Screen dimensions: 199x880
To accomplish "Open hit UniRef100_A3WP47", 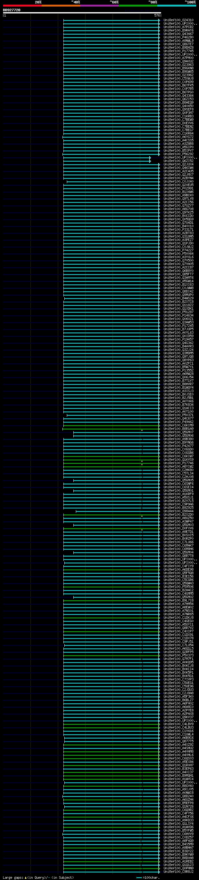I will click(178, 521).
